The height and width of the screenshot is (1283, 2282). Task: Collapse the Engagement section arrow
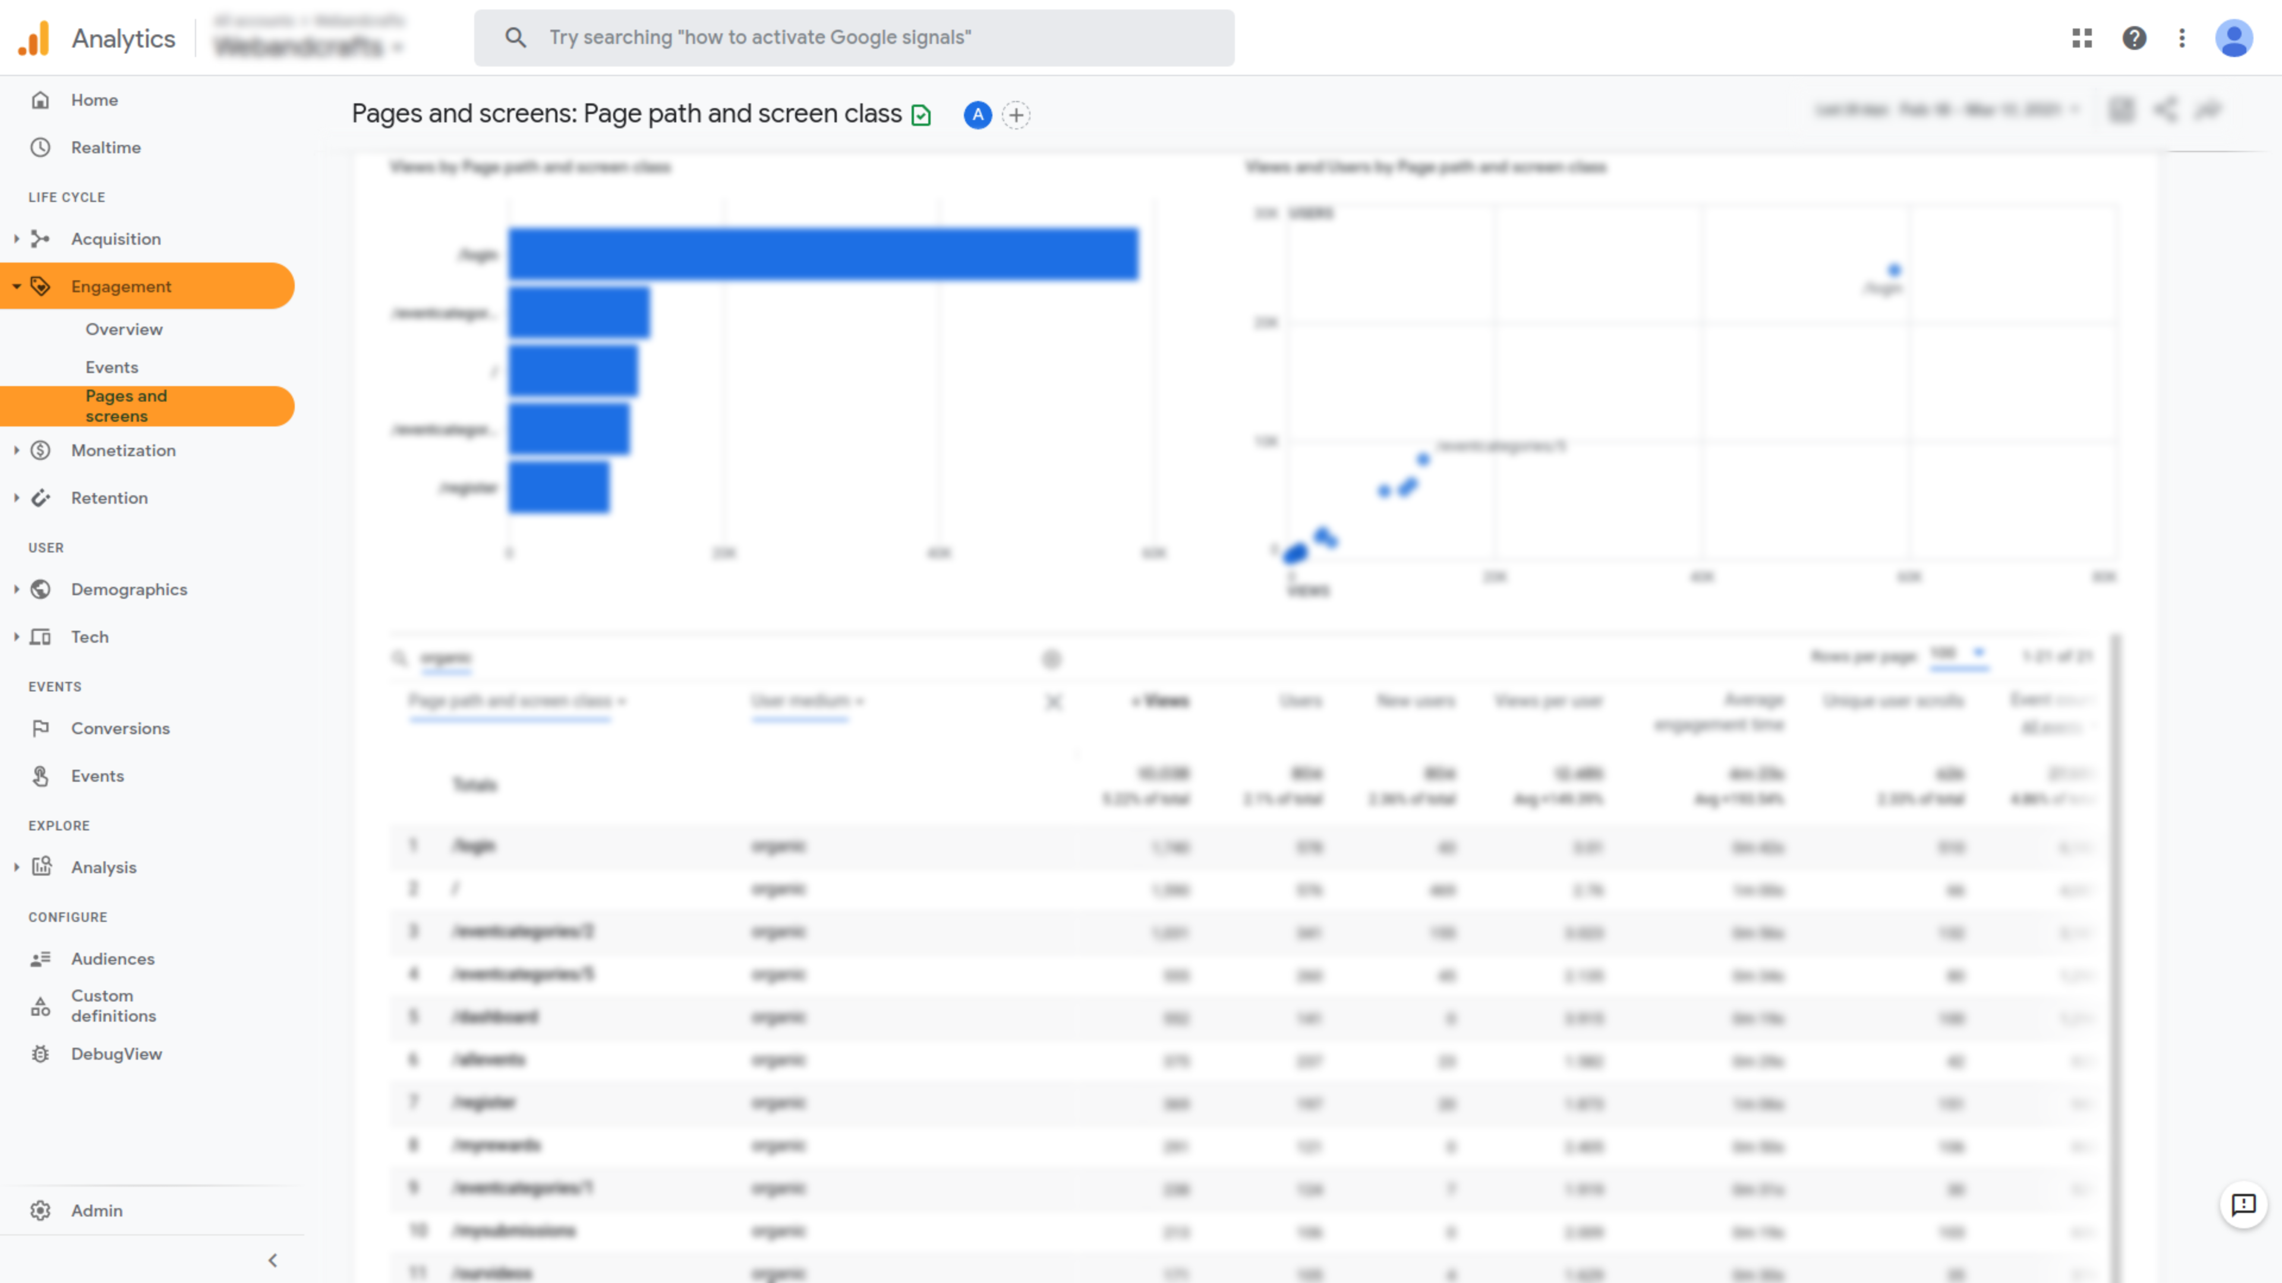click(x=16, y=286)
